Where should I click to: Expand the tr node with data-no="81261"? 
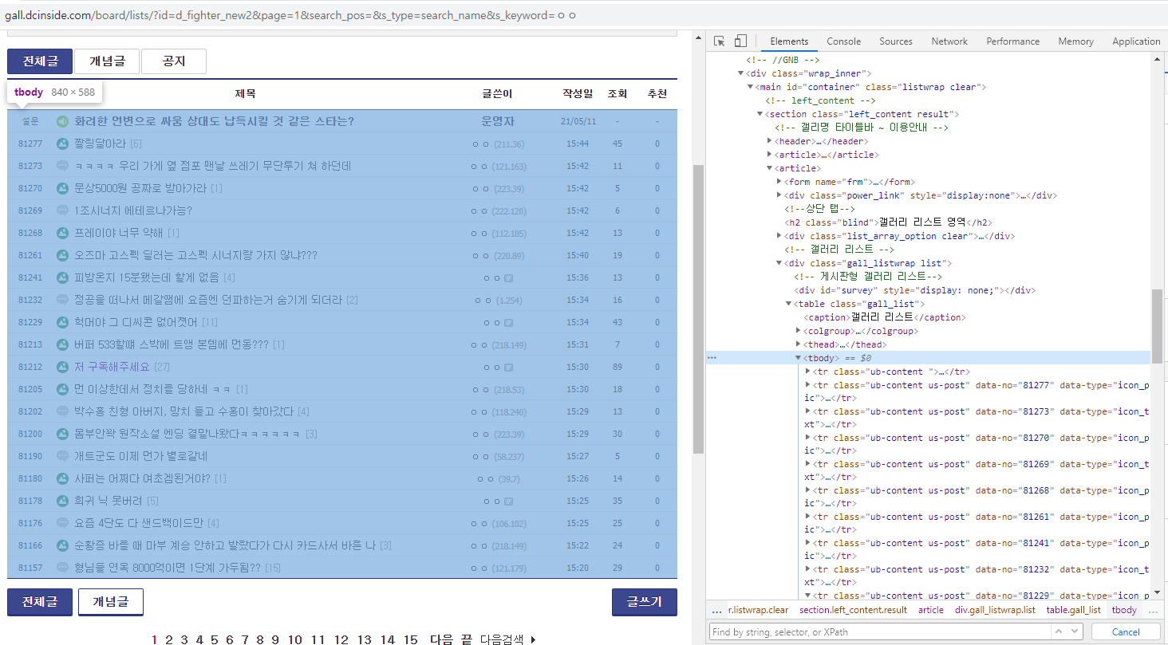808,517
